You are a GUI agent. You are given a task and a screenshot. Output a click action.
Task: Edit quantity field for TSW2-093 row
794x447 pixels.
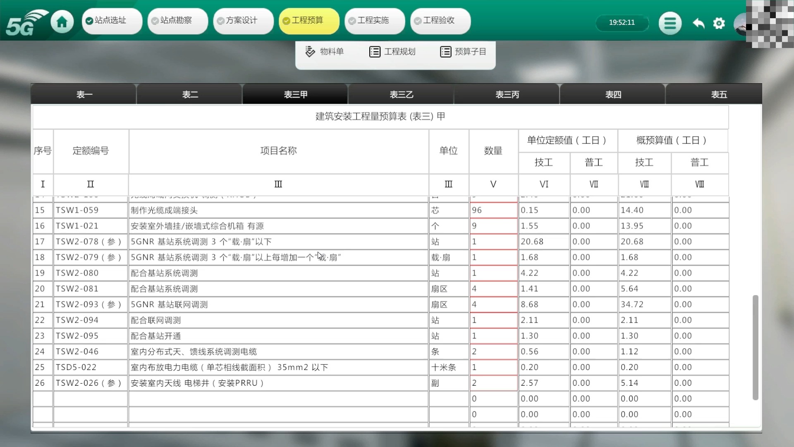493,305
